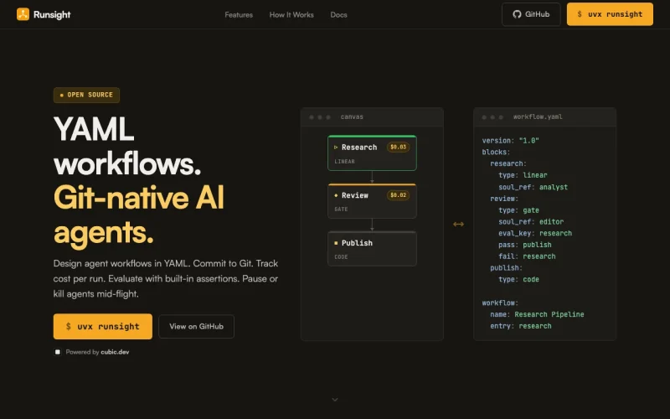Click the GitHub octocat icon in header

[517, 14]
